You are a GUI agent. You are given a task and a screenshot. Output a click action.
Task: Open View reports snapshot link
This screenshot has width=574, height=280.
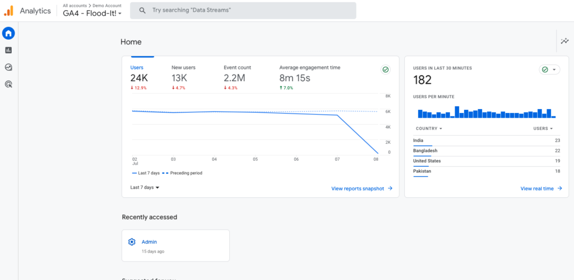(x=358, y=189)
